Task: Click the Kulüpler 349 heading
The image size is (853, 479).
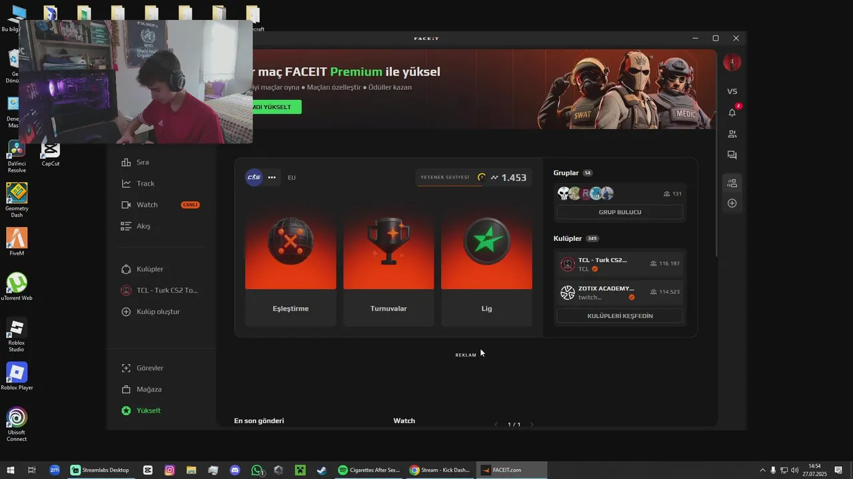Action: (x=576, y=238)
